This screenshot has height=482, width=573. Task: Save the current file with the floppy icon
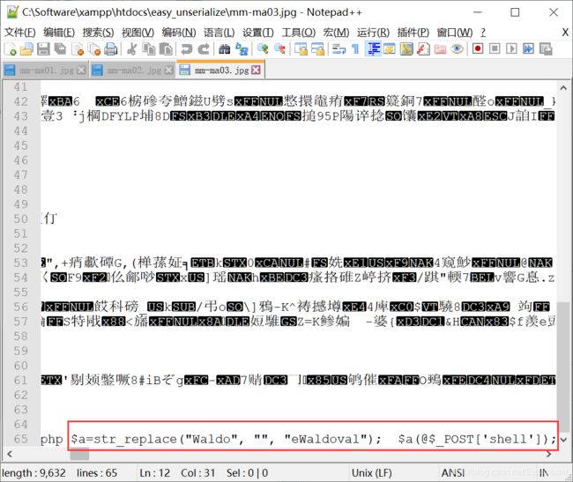(43, 49)
